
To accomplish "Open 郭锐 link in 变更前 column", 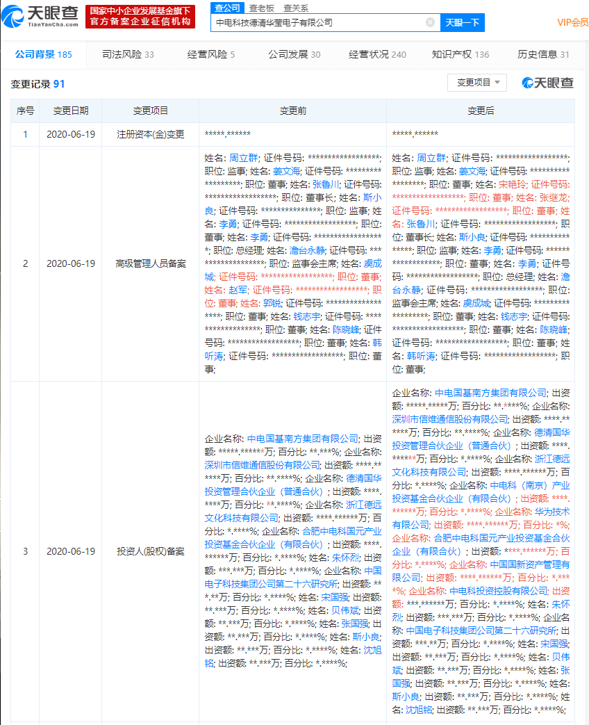I will (272, 303).
